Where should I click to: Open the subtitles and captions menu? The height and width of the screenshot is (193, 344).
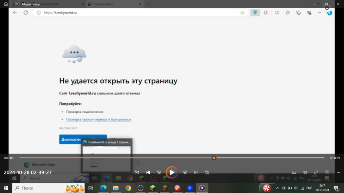(x=294, y=172)
